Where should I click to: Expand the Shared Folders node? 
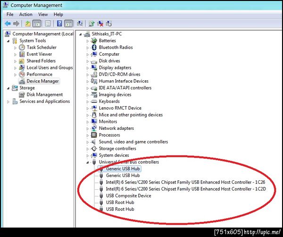pyautogui.click(x=16, y=61)
